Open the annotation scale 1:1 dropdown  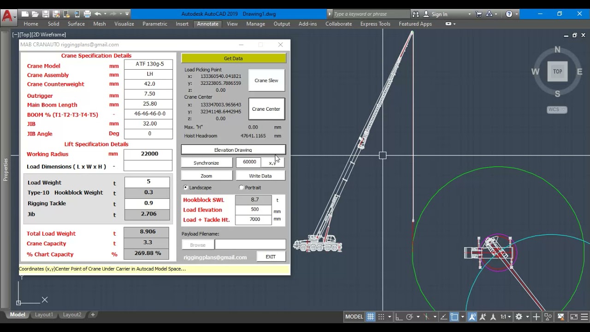click(x=506, y=317)
